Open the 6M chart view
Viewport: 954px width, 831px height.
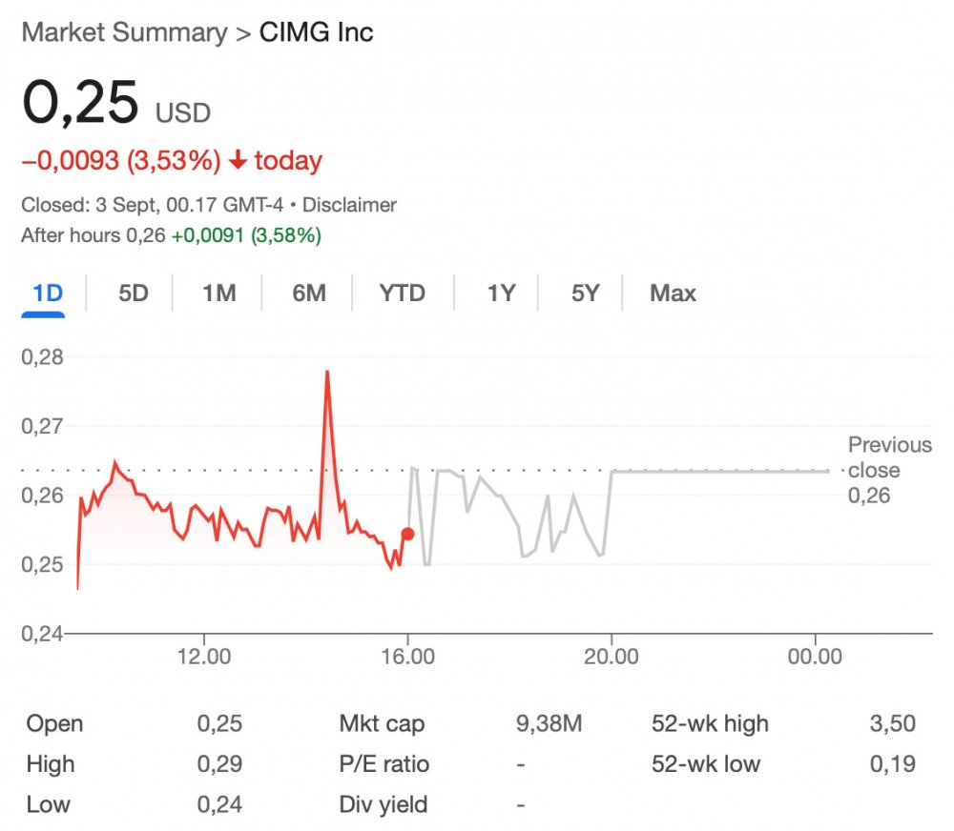pos(307,294)
